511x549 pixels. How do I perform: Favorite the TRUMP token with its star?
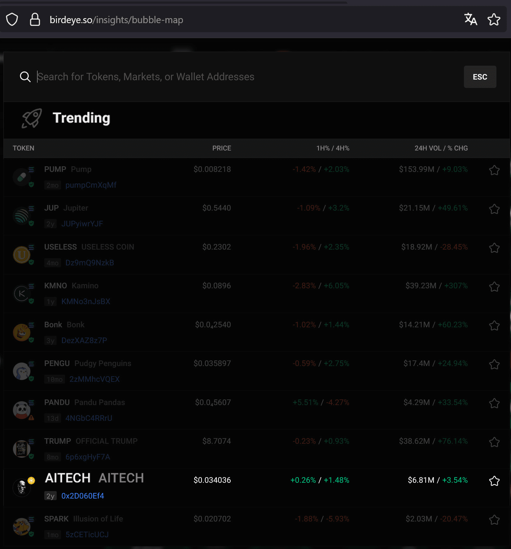coord(494,442)
